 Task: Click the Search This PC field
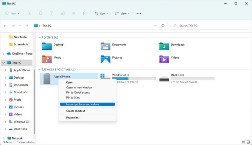(x=209, y=25)
